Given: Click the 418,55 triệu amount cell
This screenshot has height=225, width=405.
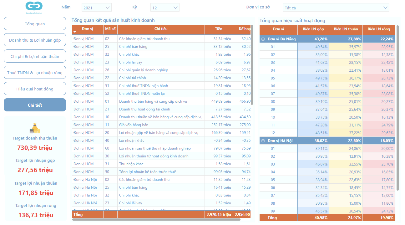Looking at the screenshot, I should pos(219,117).
